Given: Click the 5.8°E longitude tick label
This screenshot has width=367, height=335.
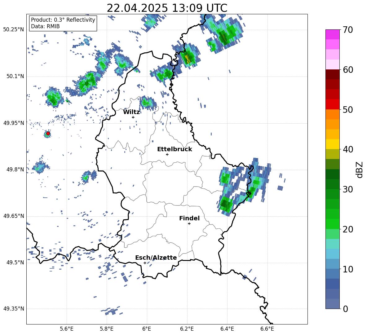Looking at the screenshot, I should [x=107, y=329].
